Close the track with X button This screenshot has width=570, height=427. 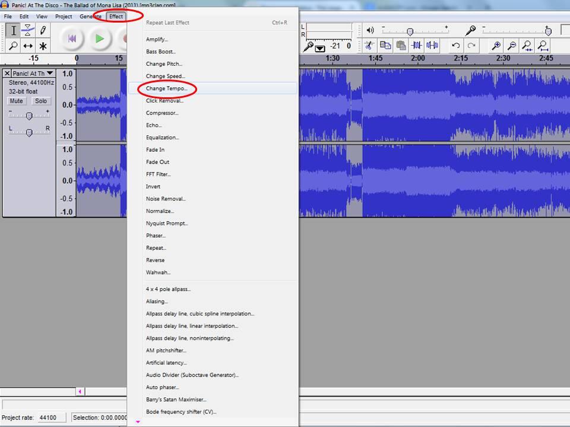point(7,74)
